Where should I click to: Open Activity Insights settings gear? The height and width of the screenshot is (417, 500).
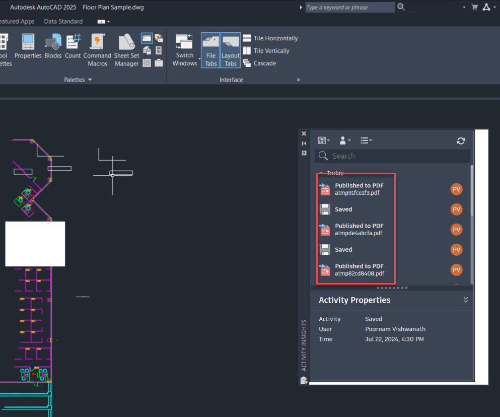[304, 153]
